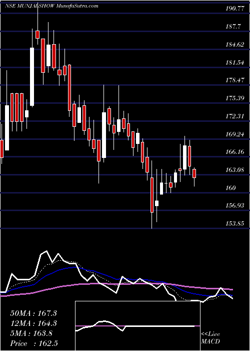Click the 5MA : 163.8 readout

[31, 333]
